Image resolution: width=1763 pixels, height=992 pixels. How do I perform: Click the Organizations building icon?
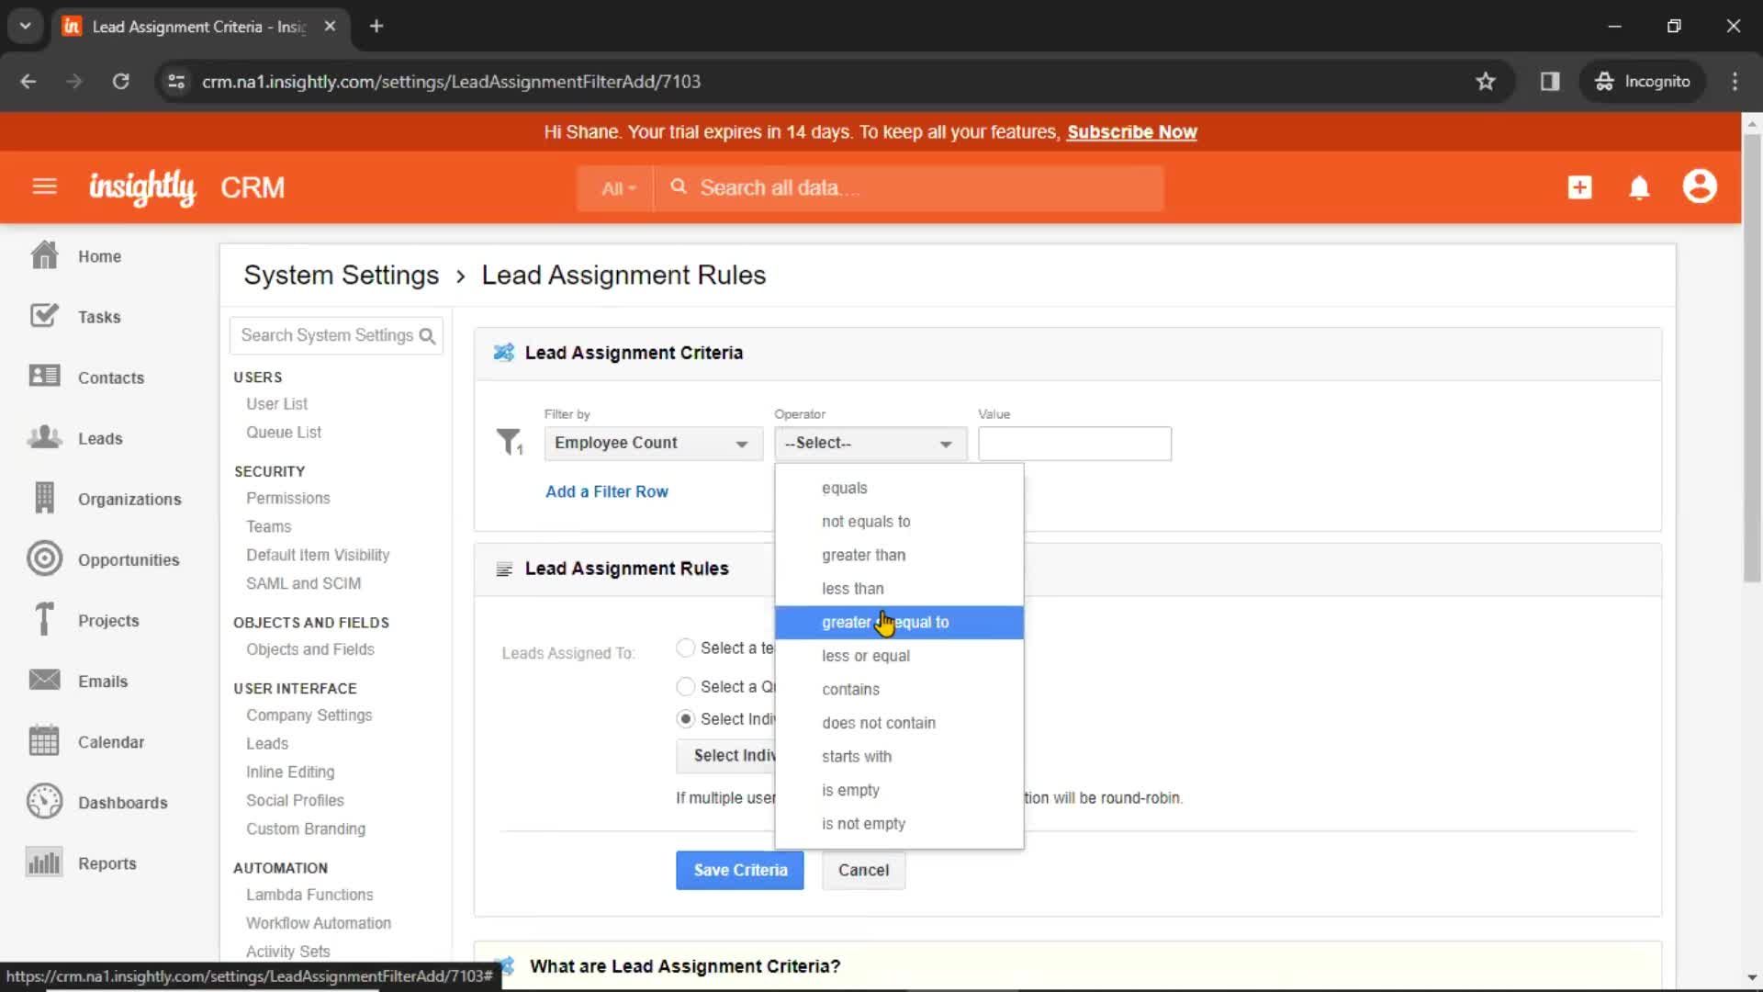click(44, 498)
